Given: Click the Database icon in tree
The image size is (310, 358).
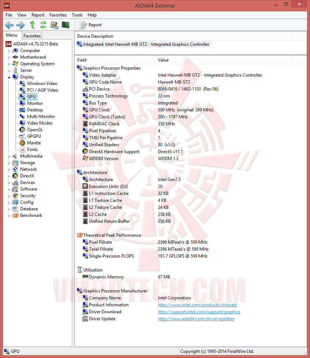Looking at the screenshot, I should pos(15,209).
